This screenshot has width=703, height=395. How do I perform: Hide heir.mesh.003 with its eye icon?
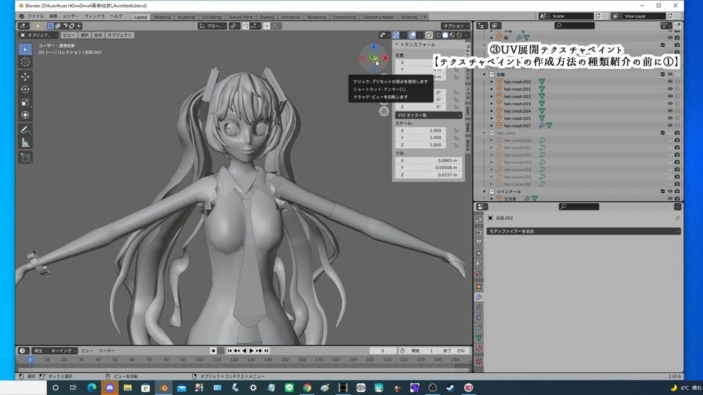pos(669,104)
